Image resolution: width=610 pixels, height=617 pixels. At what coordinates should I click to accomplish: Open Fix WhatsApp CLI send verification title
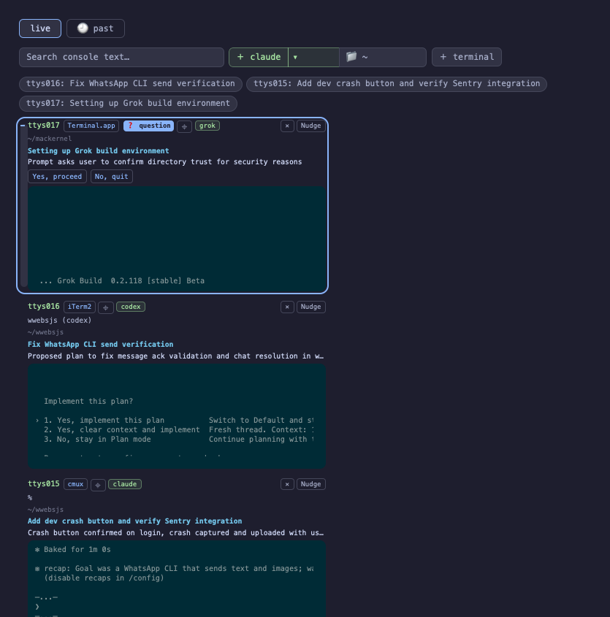pyautogui.click(x=100, y=345)
